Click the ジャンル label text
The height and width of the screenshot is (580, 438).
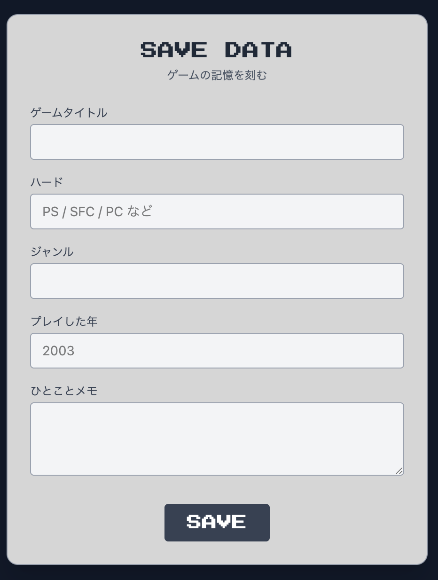[52, 251]
